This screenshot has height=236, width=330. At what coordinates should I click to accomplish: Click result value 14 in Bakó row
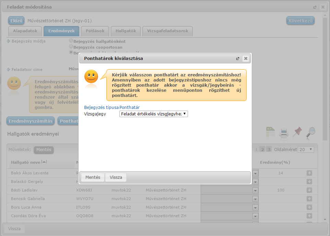point(281,173)
